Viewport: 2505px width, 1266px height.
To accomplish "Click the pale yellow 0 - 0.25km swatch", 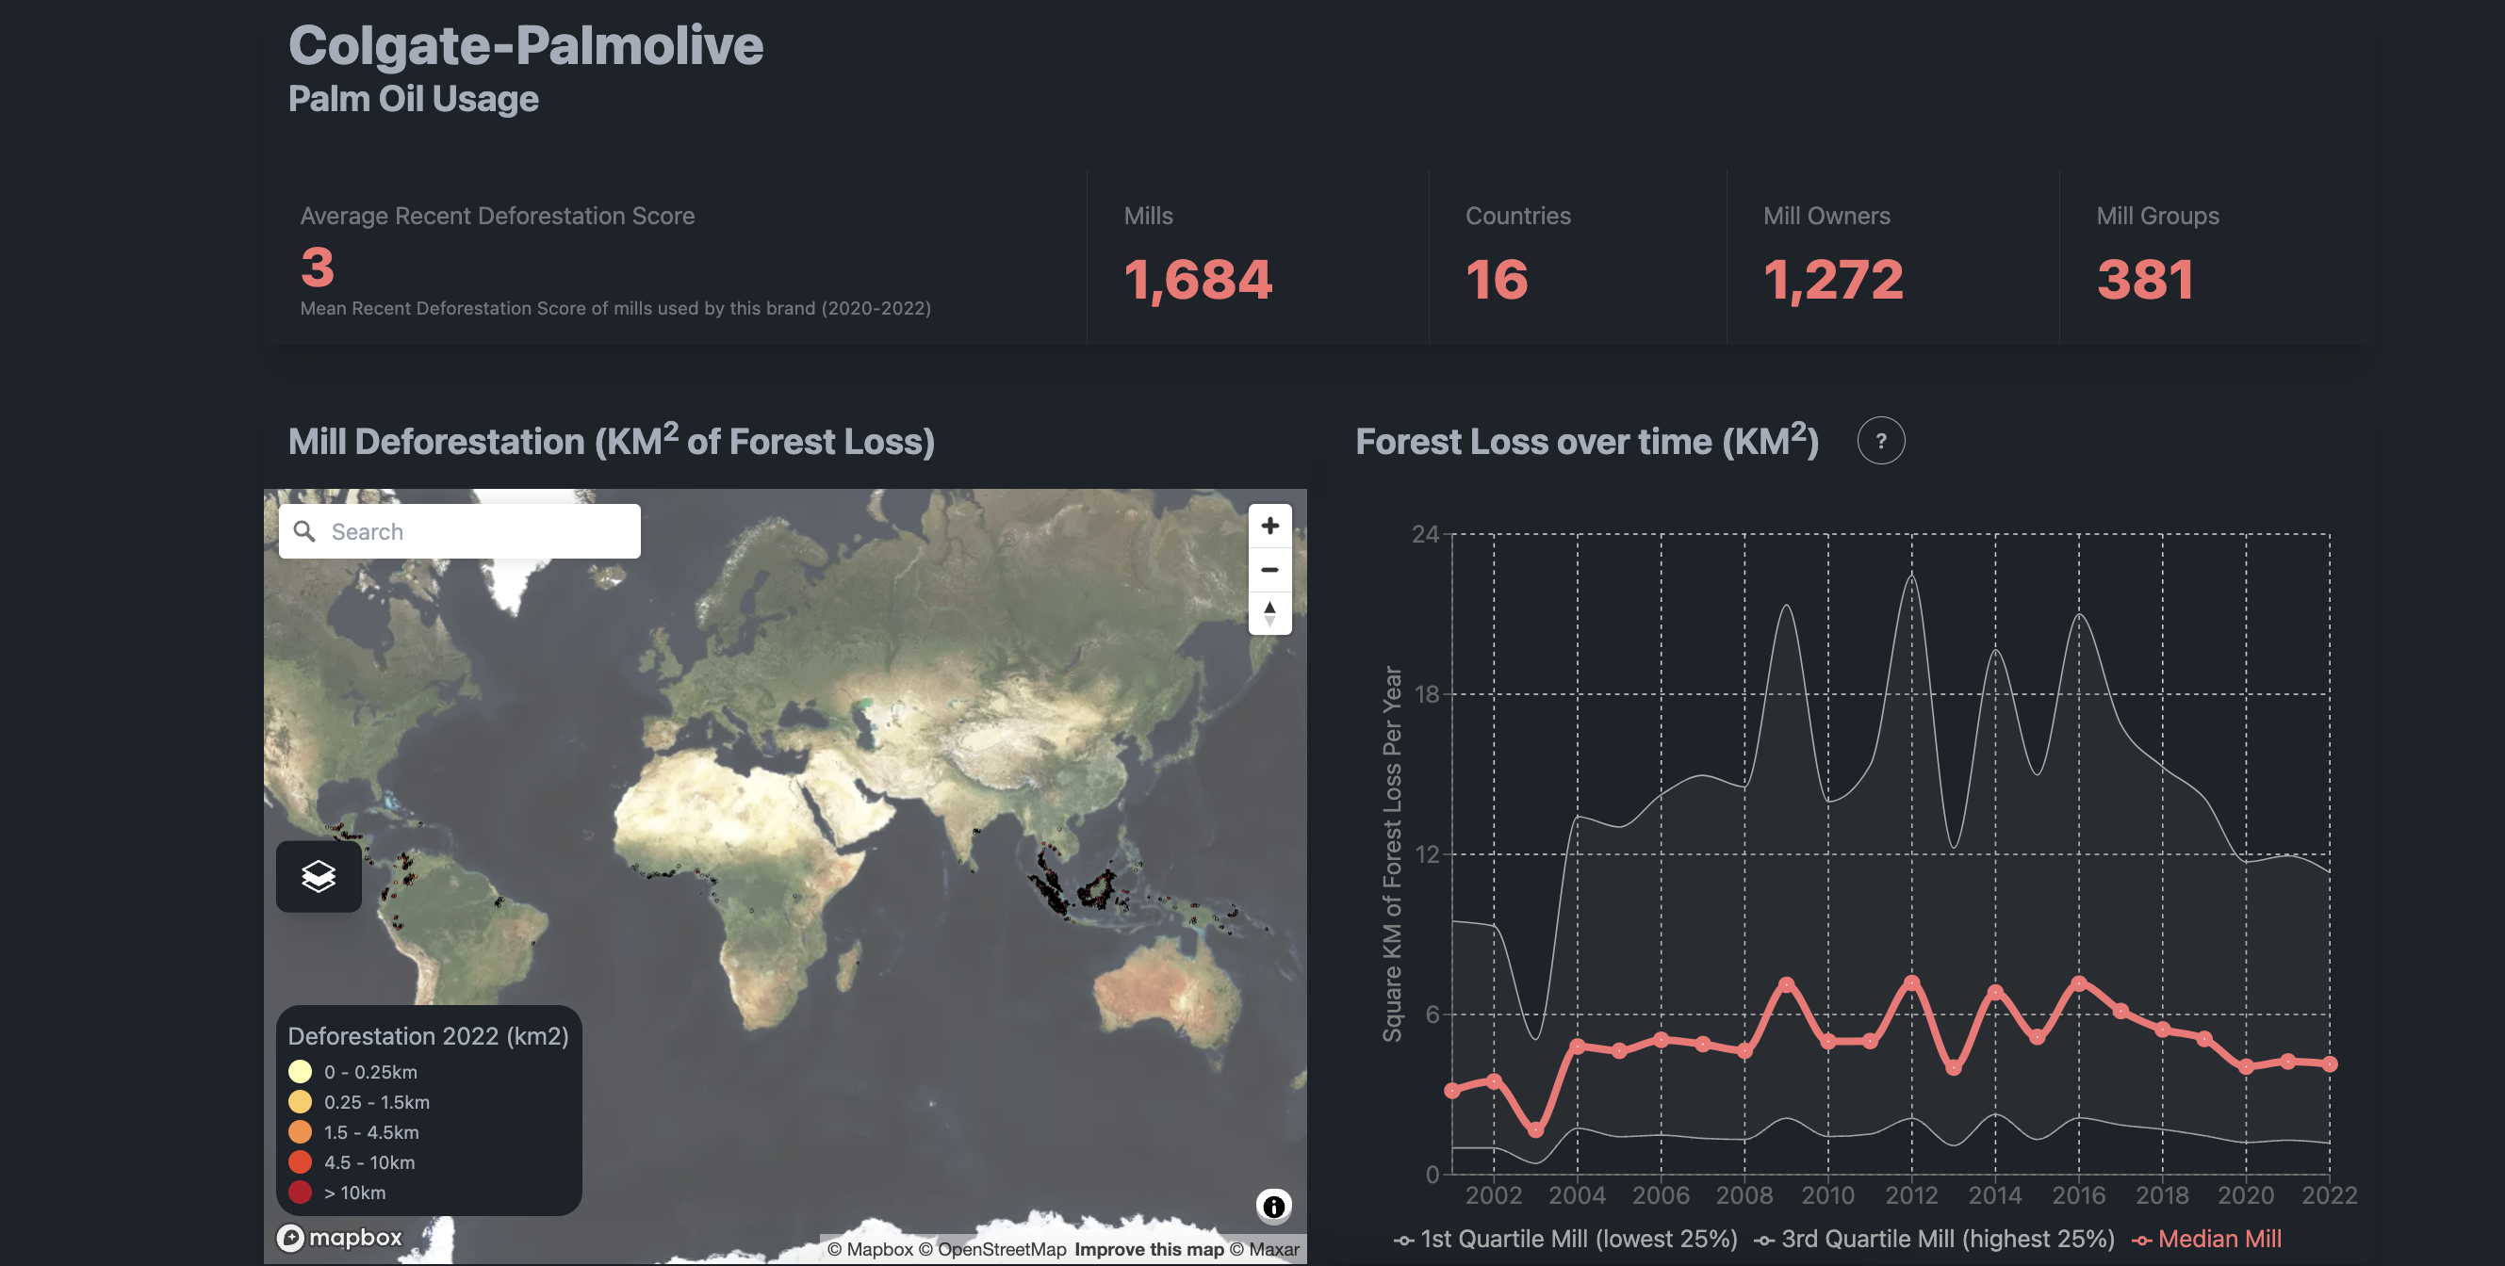I will coord(301,1072).
